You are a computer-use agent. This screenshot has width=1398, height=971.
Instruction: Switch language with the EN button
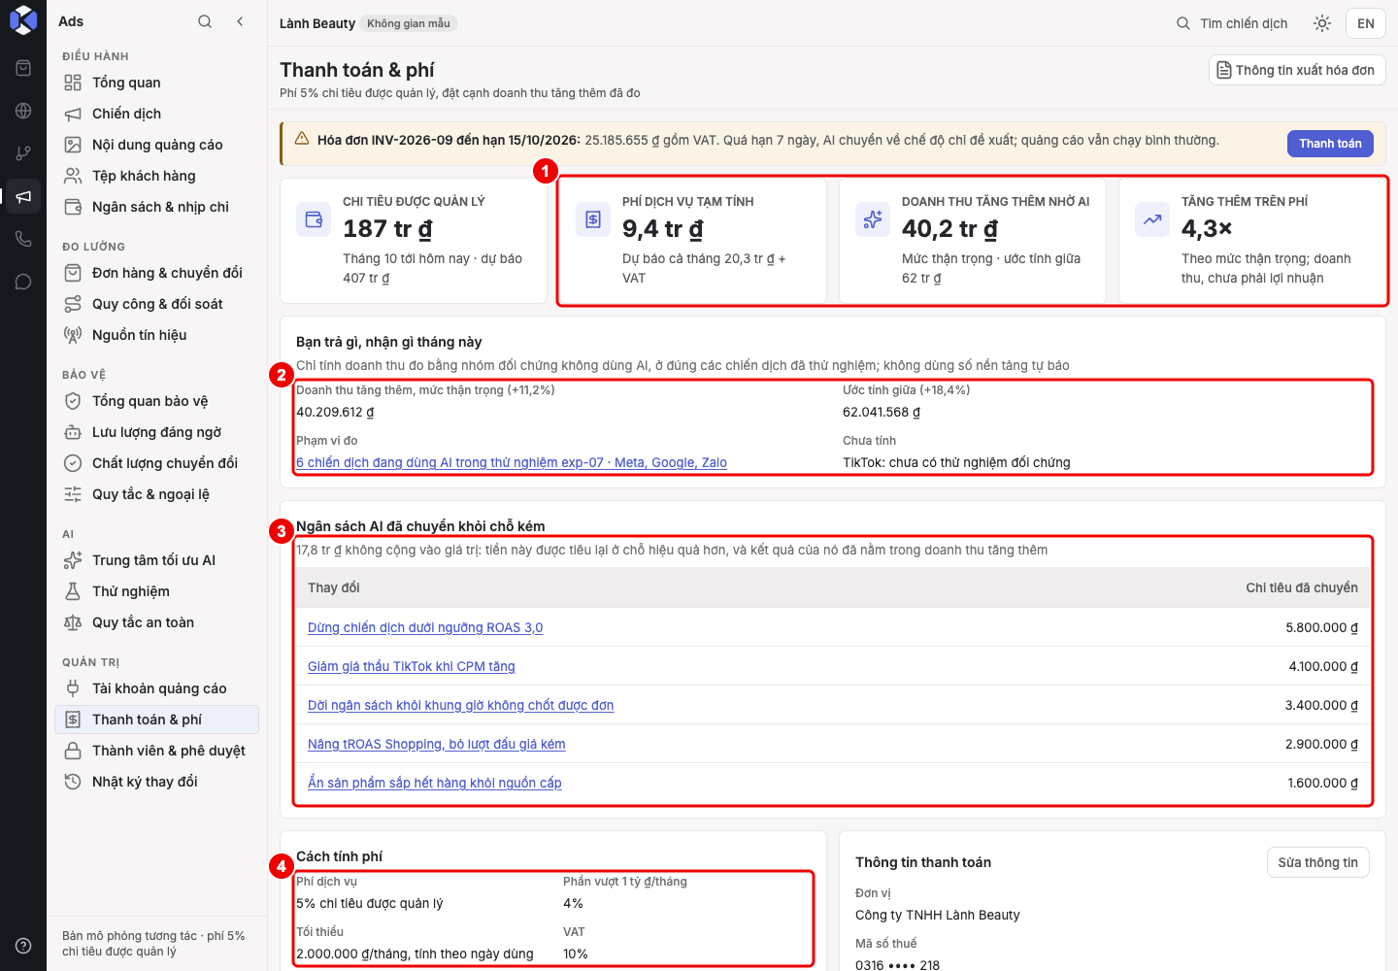tap(1366, 23)
